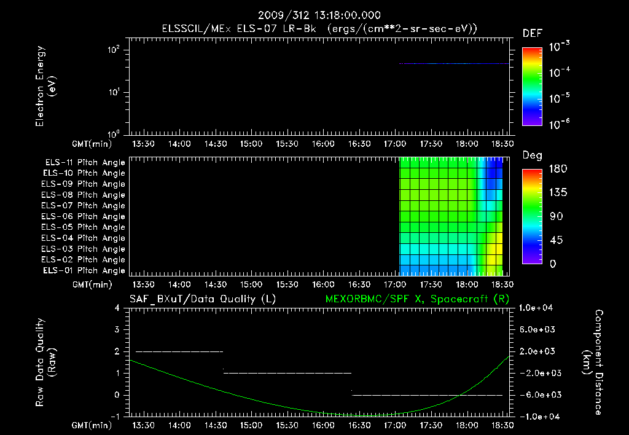The height and width of the screenshot is (435, 629).
Task: Click GMT(min) label under energy plot
Action: coord(92,144)
